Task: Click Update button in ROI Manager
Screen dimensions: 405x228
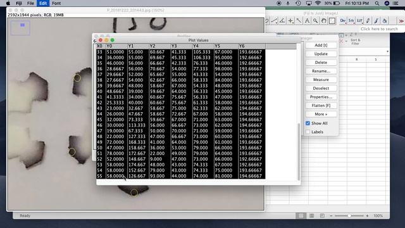Action: coord(321,54)
